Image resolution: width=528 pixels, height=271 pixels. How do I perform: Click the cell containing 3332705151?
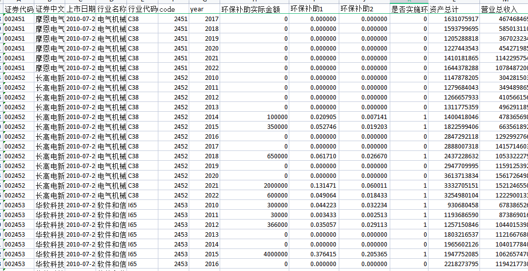point(454,186)
